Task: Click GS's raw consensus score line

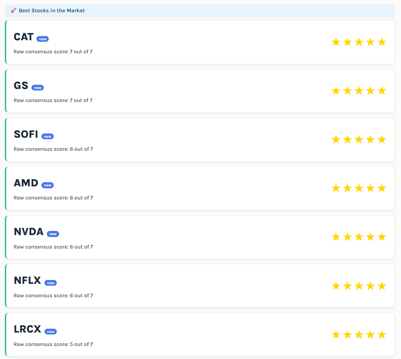Action: coord(53,100)
